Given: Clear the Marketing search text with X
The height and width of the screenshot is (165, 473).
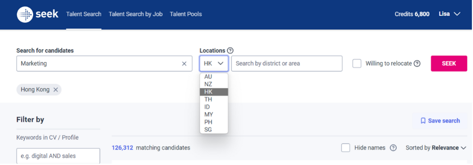Looking at the screenshot, I should click(184, 64).
